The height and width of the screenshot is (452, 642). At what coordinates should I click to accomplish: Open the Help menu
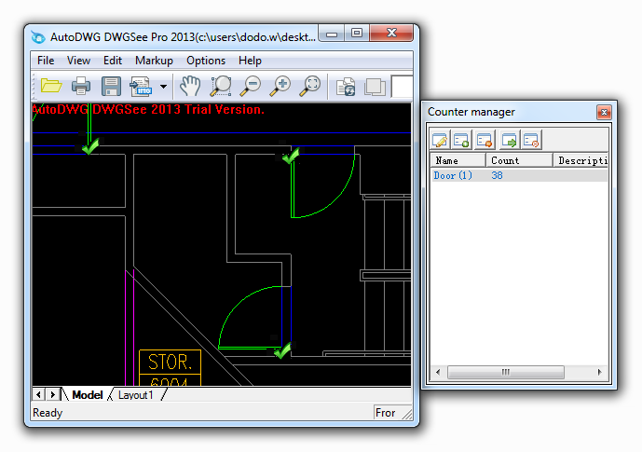pos(250,61)
